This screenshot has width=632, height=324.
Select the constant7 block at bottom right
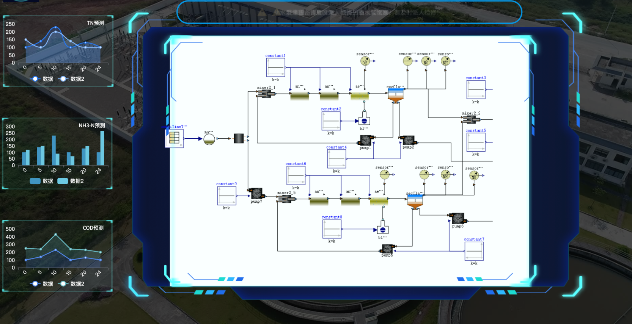(474, 251)
